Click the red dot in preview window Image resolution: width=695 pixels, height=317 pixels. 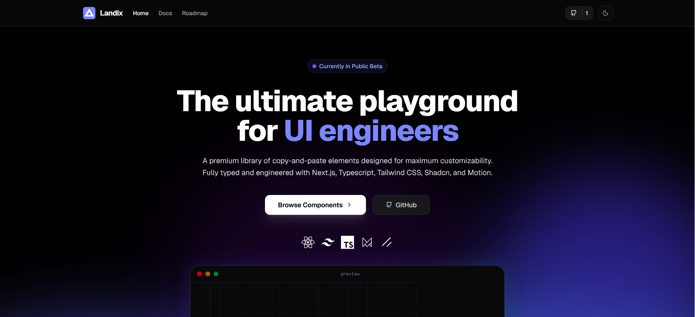[199, 274]
